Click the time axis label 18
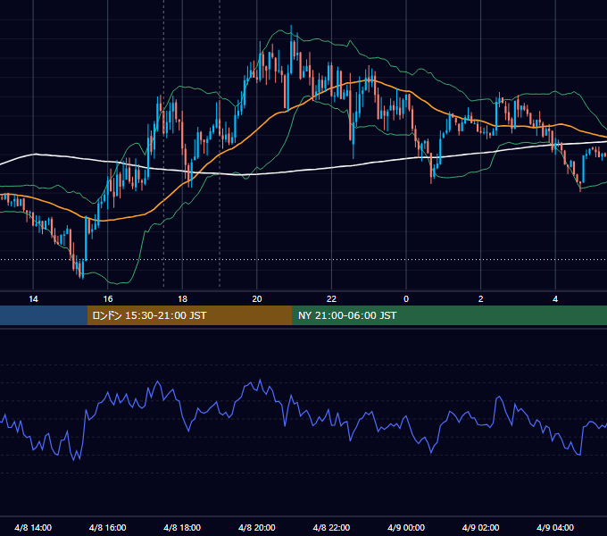This screenshot has height=536, width=607. (182, 299)
